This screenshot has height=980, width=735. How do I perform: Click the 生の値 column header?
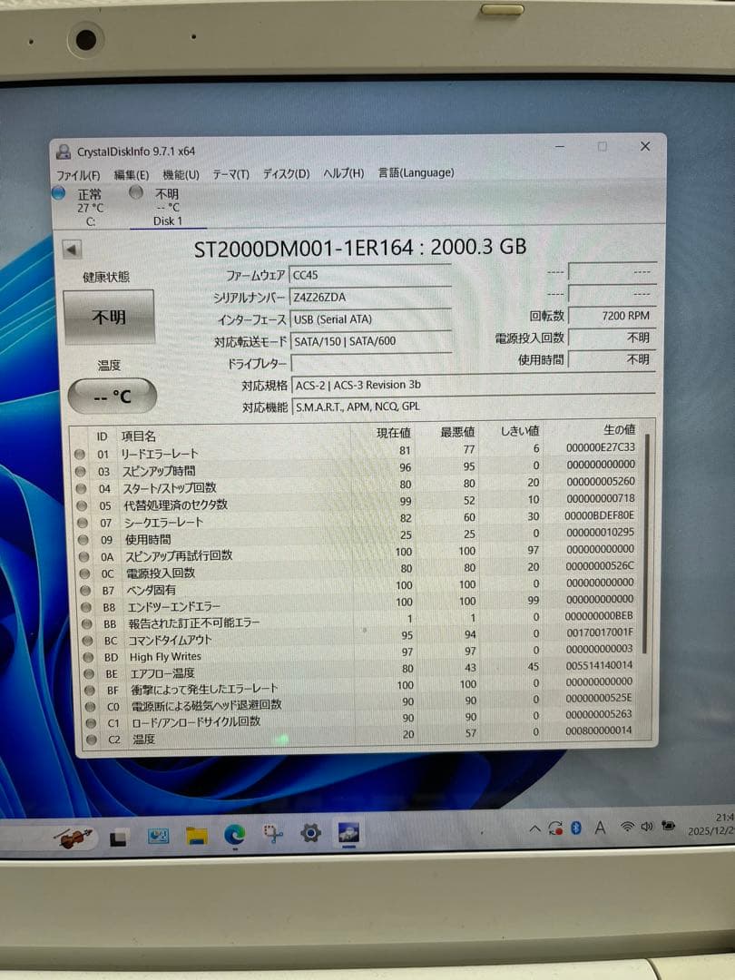pos(620,429)
